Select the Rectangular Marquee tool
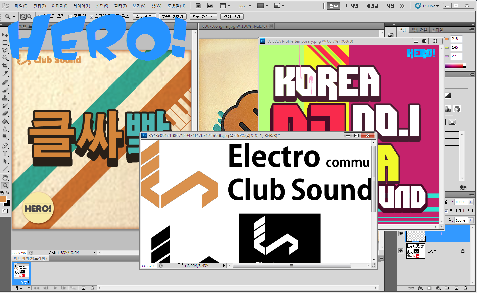Screen dimensions: 477x293 [x=5, y=43]
